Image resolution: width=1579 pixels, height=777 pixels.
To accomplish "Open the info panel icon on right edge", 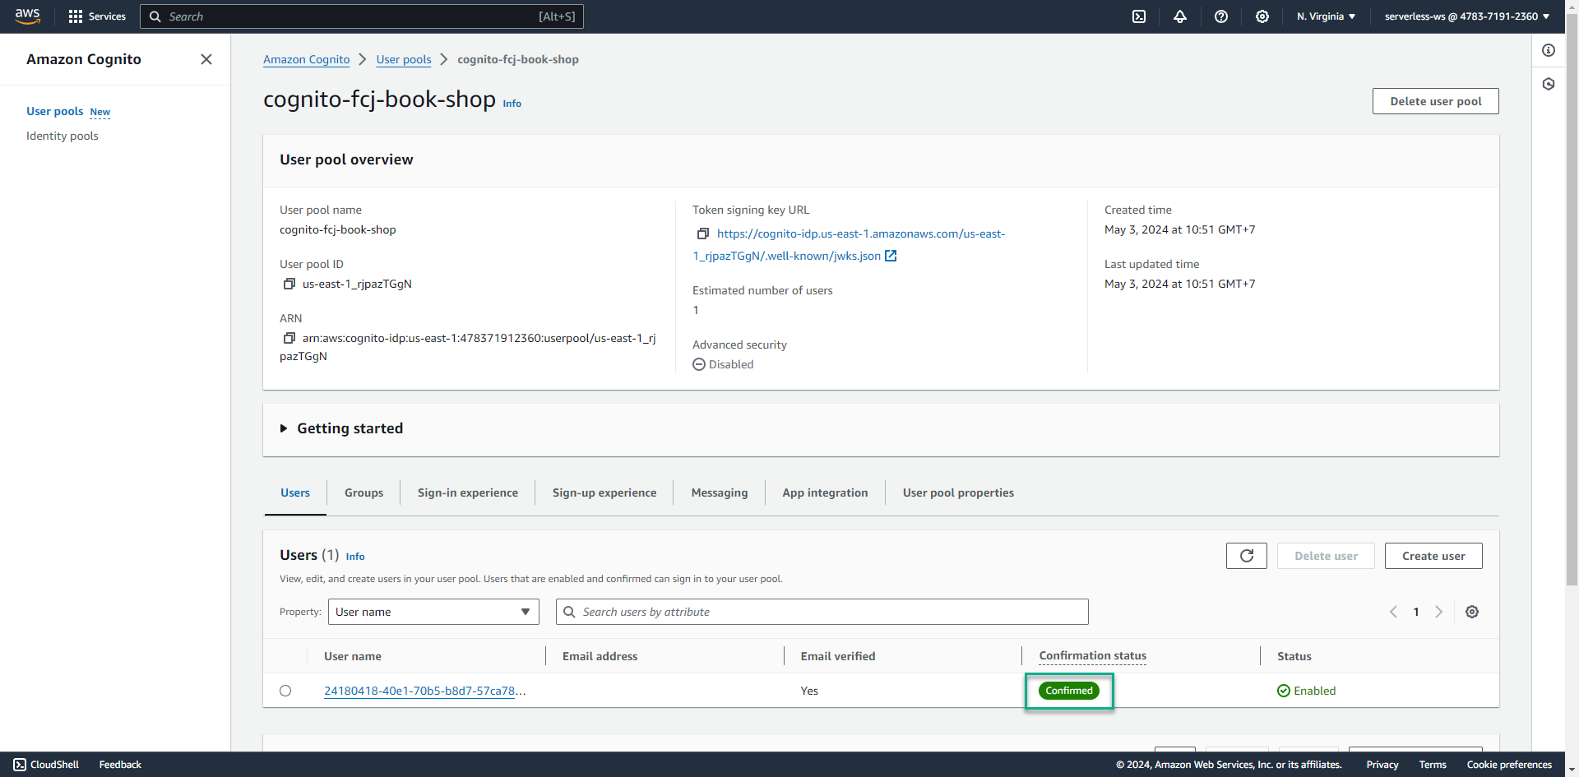I will click(x=1549, y=50).
